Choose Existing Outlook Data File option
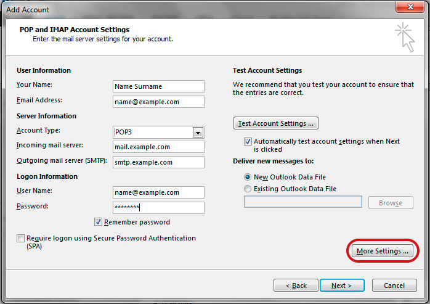Viewport: 430px width, 304px height. point(248,189)
